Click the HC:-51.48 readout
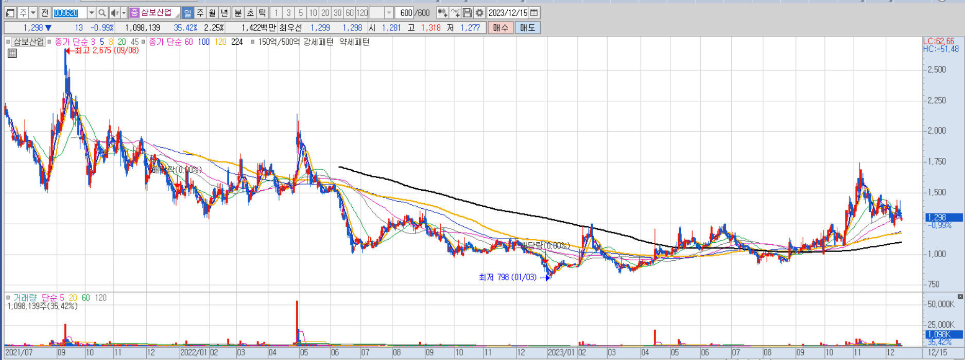This screenshot has height=360, width=965. click(x=941, y=49)
